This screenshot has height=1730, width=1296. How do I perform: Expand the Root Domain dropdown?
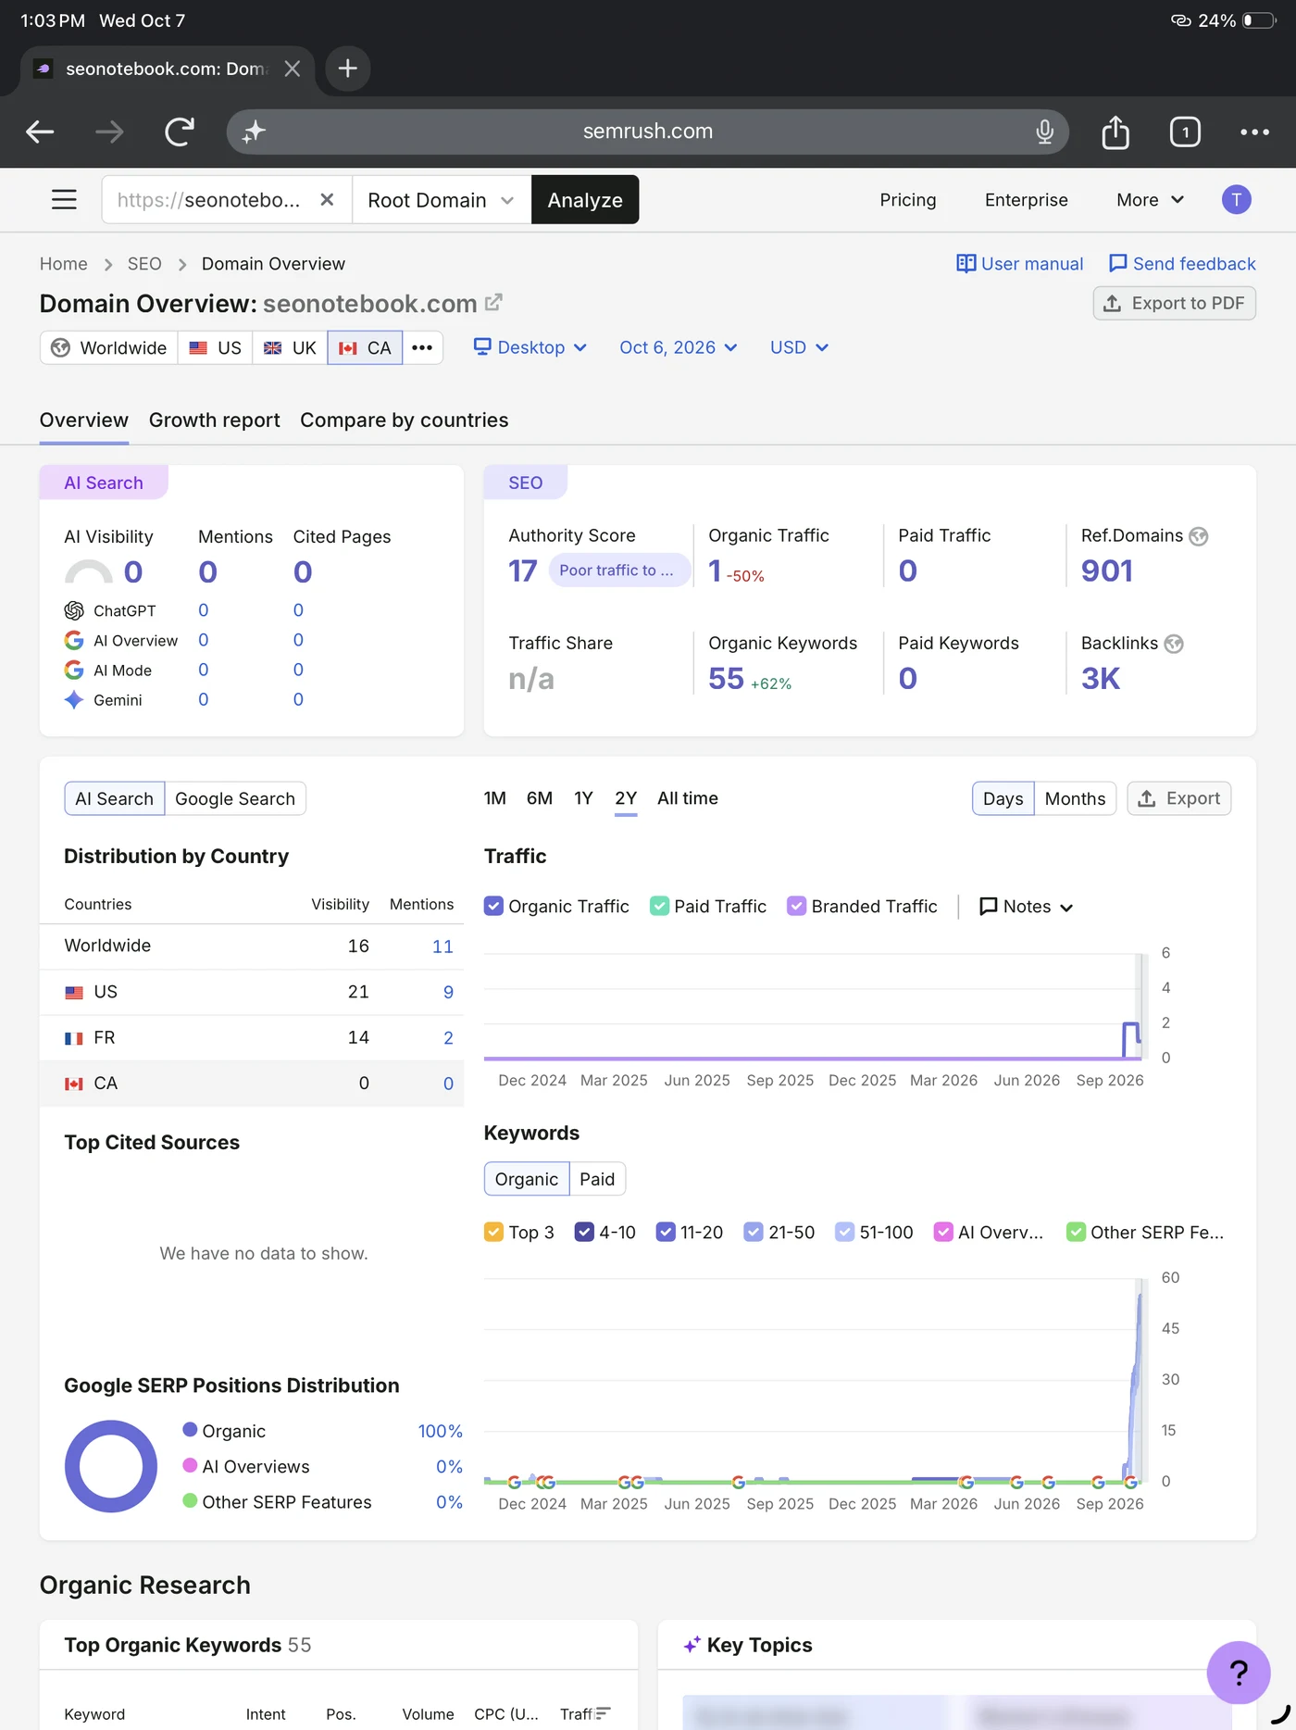[442, 199]
